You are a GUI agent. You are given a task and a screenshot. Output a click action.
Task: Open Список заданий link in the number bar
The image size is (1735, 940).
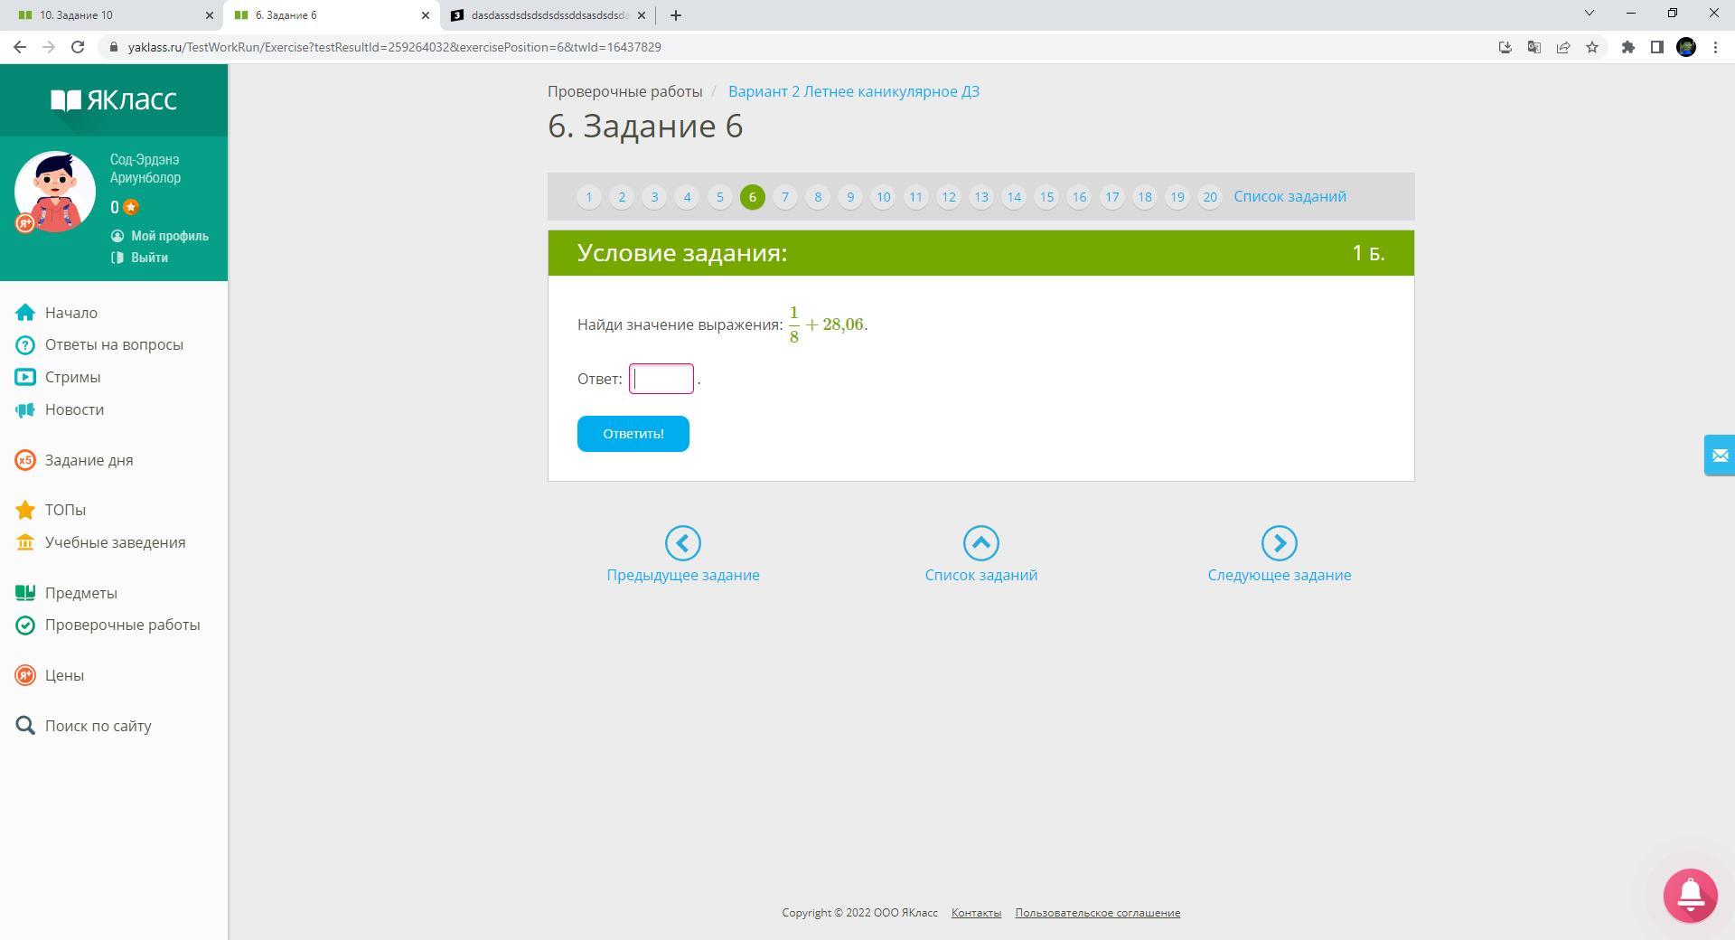pyautogui.click(x=1290, y=196)
